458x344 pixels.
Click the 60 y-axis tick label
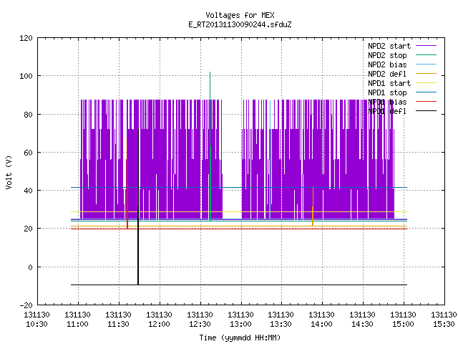click(x=28, y=153)
